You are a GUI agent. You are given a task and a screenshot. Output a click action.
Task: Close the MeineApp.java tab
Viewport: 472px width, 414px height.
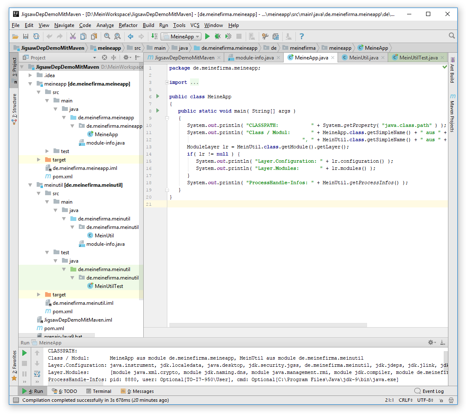pos(333,57)
